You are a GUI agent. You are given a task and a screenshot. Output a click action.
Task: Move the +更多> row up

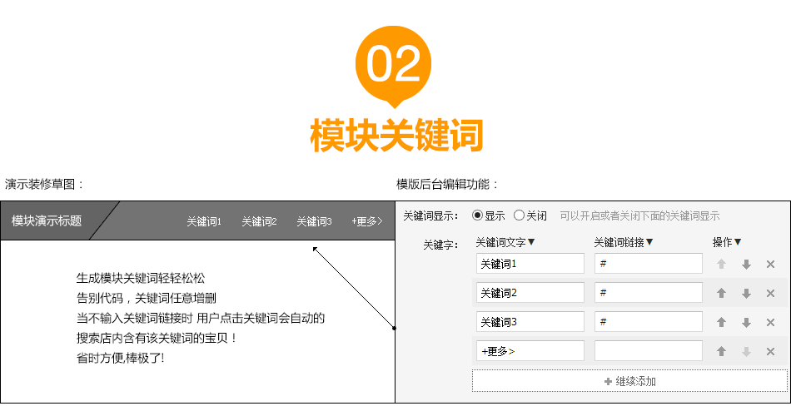click(x=722, y=351)
